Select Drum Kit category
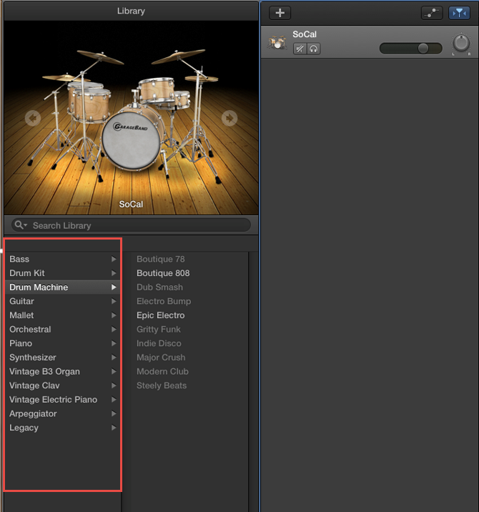 (63, 273)
